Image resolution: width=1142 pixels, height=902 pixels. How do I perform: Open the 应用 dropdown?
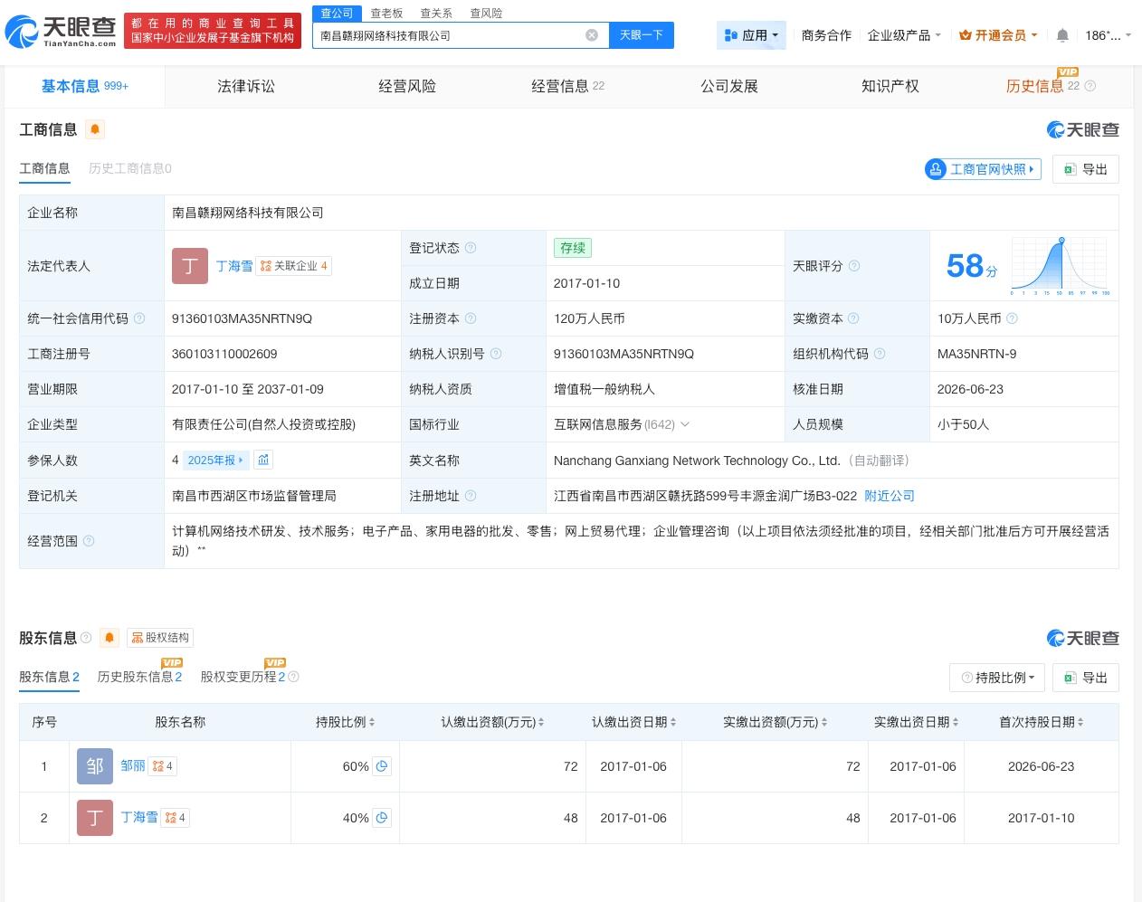point(752,35)
